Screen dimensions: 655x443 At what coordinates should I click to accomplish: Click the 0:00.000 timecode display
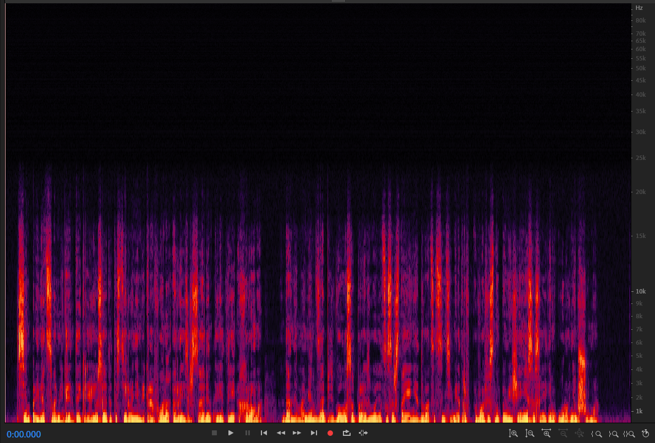coord(24,434)
